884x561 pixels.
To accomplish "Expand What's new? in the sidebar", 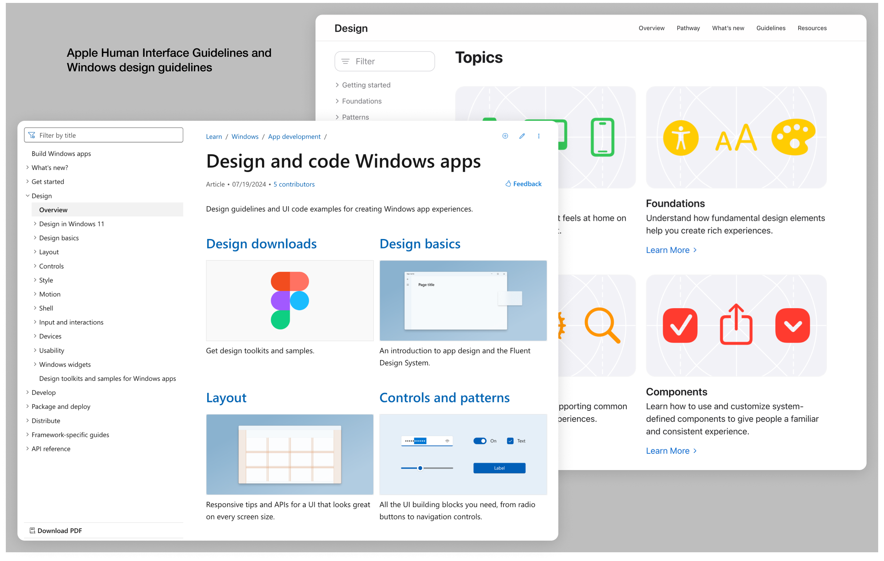I will click(x=28, y=167).
